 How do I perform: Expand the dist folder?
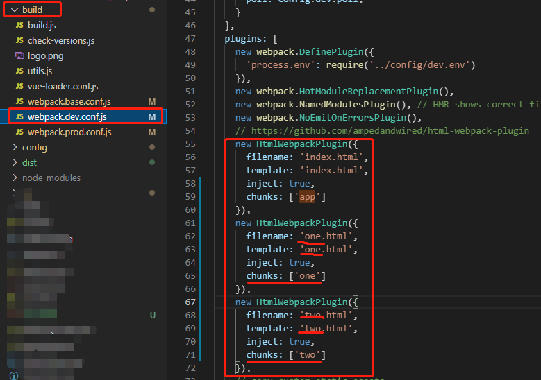[15, 163]
